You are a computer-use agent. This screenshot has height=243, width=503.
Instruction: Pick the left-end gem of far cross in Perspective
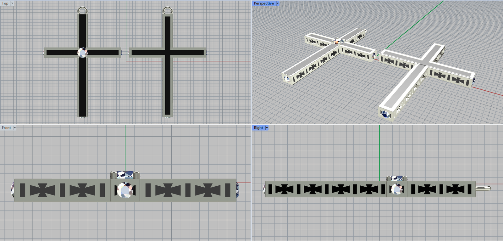pos(286,78)
